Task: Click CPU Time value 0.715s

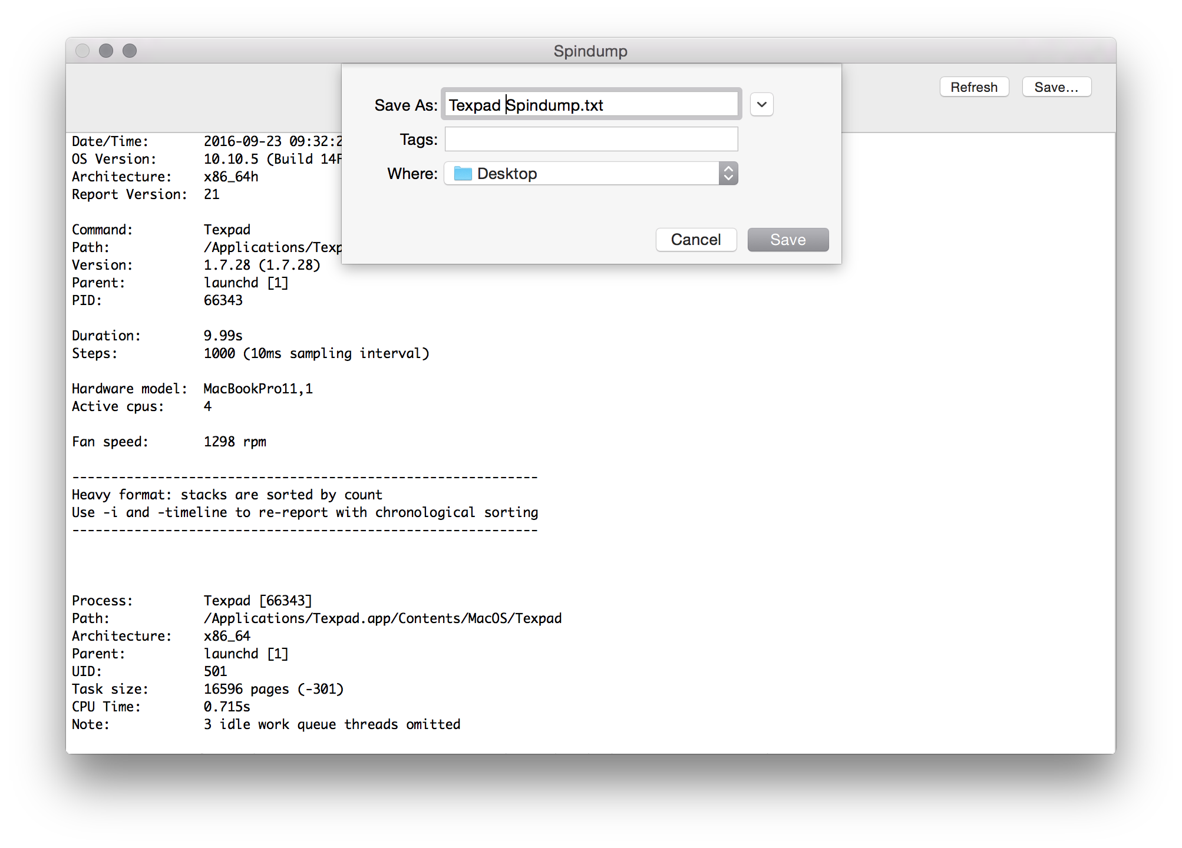Action: click(227, 707)
